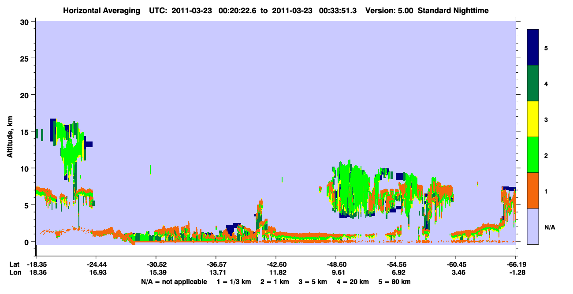Screen dimensions: 573x294
Task: Click the start time '00:20:22.6' in the title
Action: point(238,10)
